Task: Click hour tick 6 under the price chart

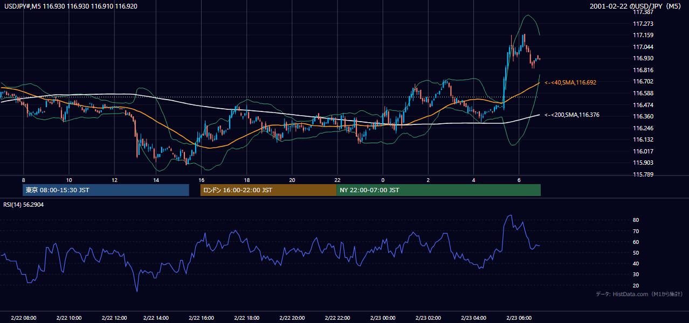Action: tap(519, 180)
